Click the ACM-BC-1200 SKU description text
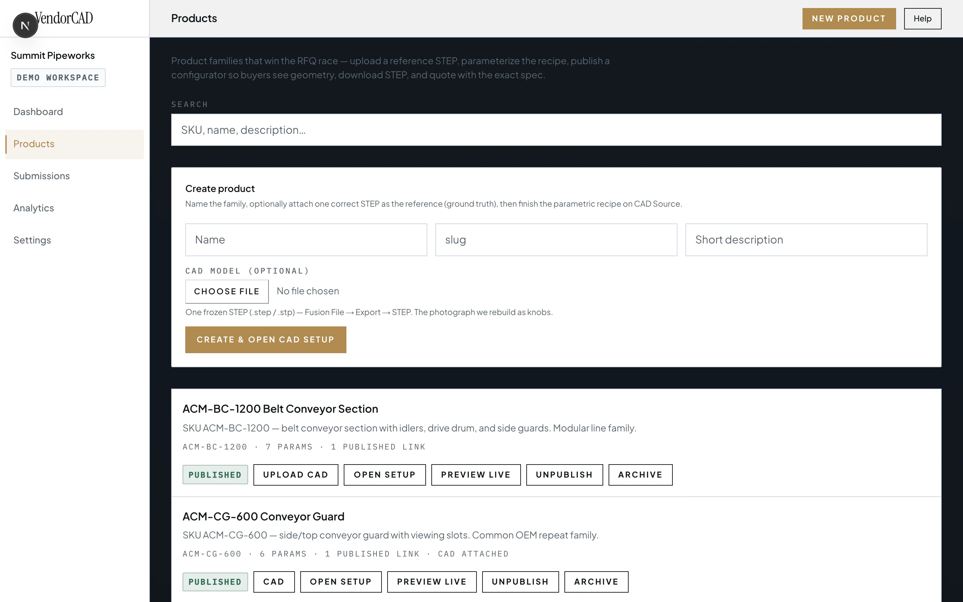This screenshot has width=963, height=602. (409, 428)
